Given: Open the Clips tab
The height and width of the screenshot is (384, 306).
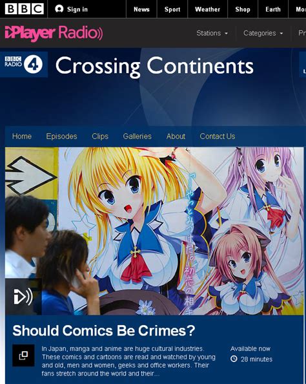Looking at the screenshot, I should 100,136.
